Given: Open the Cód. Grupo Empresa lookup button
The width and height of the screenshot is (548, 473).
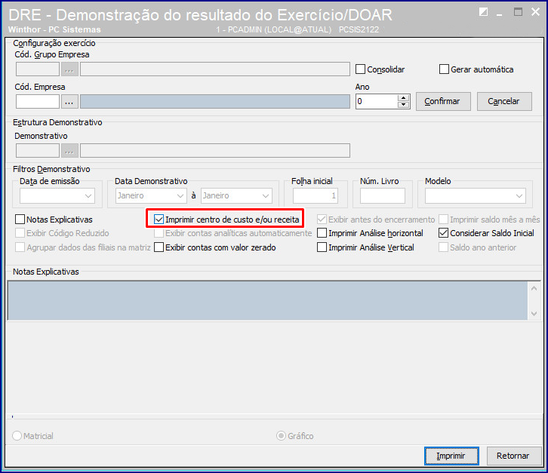Looking at the screenshot, I should click(69, 69).
